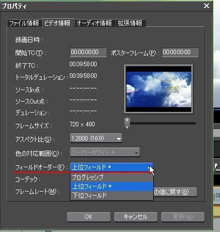Open the 拡張情報 tab
Viewport: 220px width, 232px height.
130,23
